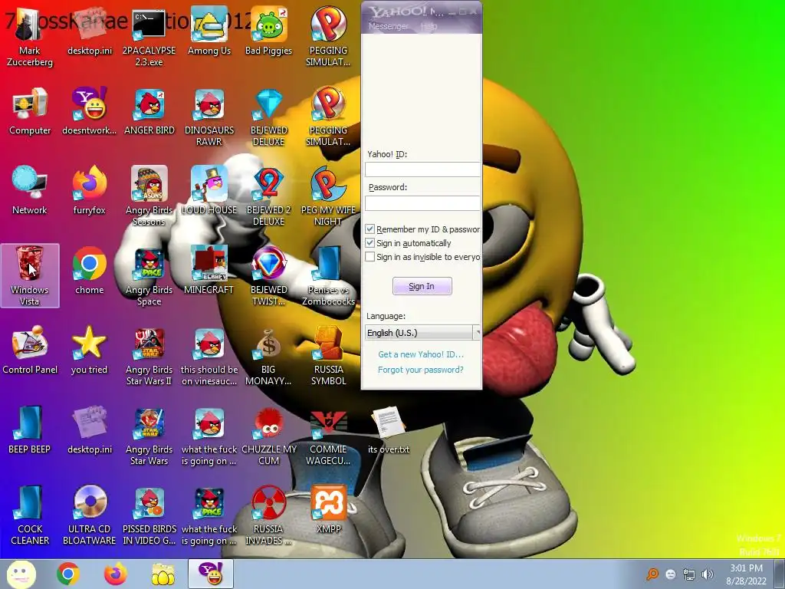Select the BEJEWED 2 DELUXE shortcut
785x589 pixels.
click(269, 197)
